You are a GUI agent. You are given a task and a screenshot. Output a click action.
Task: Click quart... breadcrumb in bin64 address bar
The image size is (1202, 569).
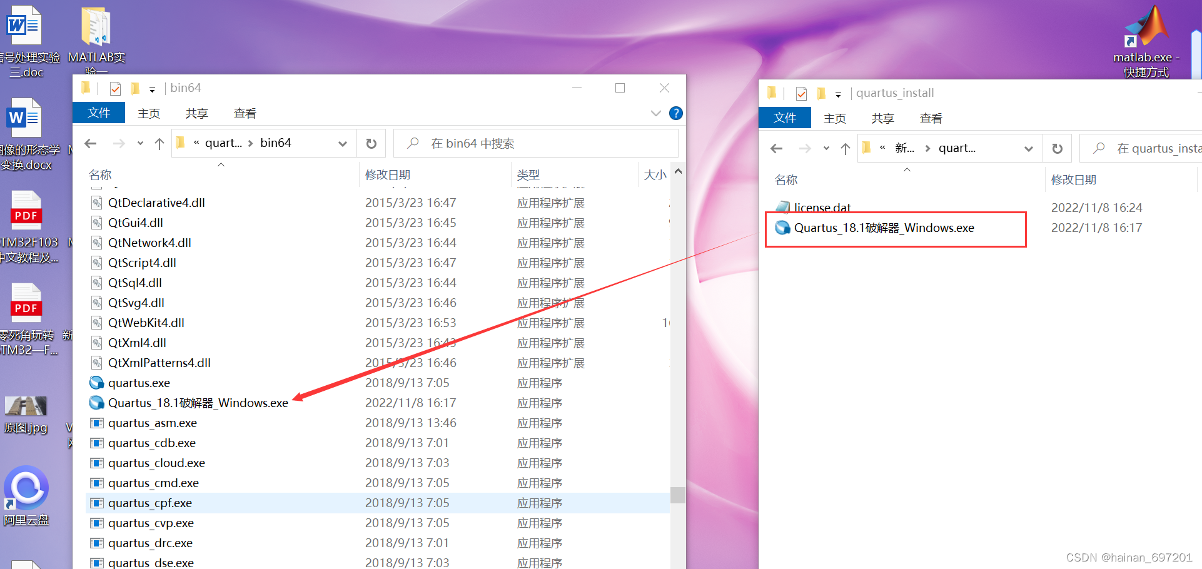pyautogui.click(x=223, y=143)
